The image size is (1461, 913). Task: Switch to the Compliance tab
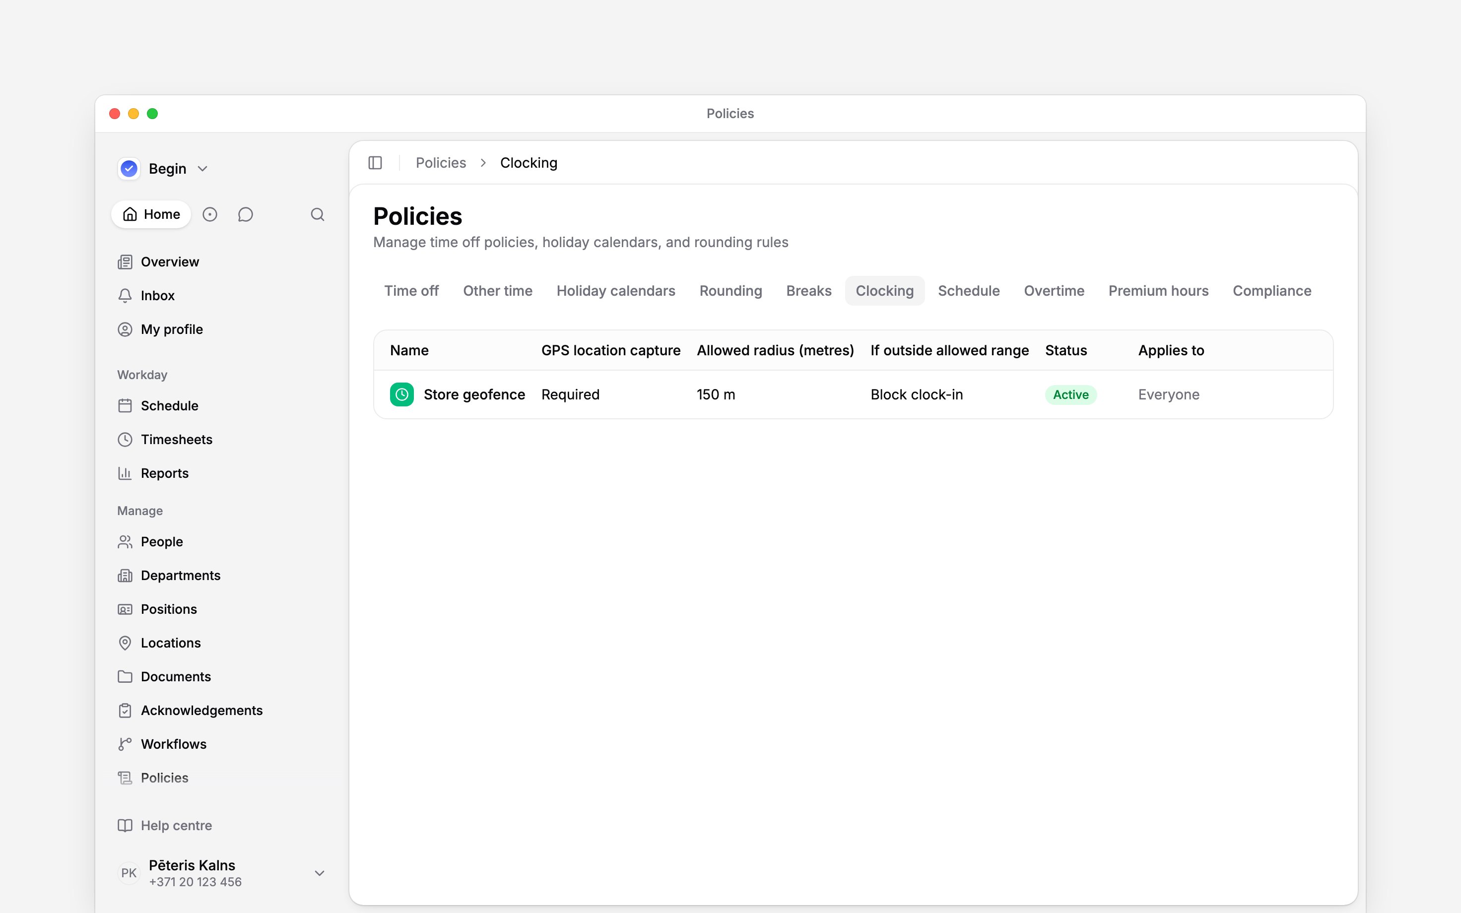(1271, 291)
